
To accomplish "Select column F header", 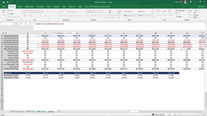I will point(45,33).
